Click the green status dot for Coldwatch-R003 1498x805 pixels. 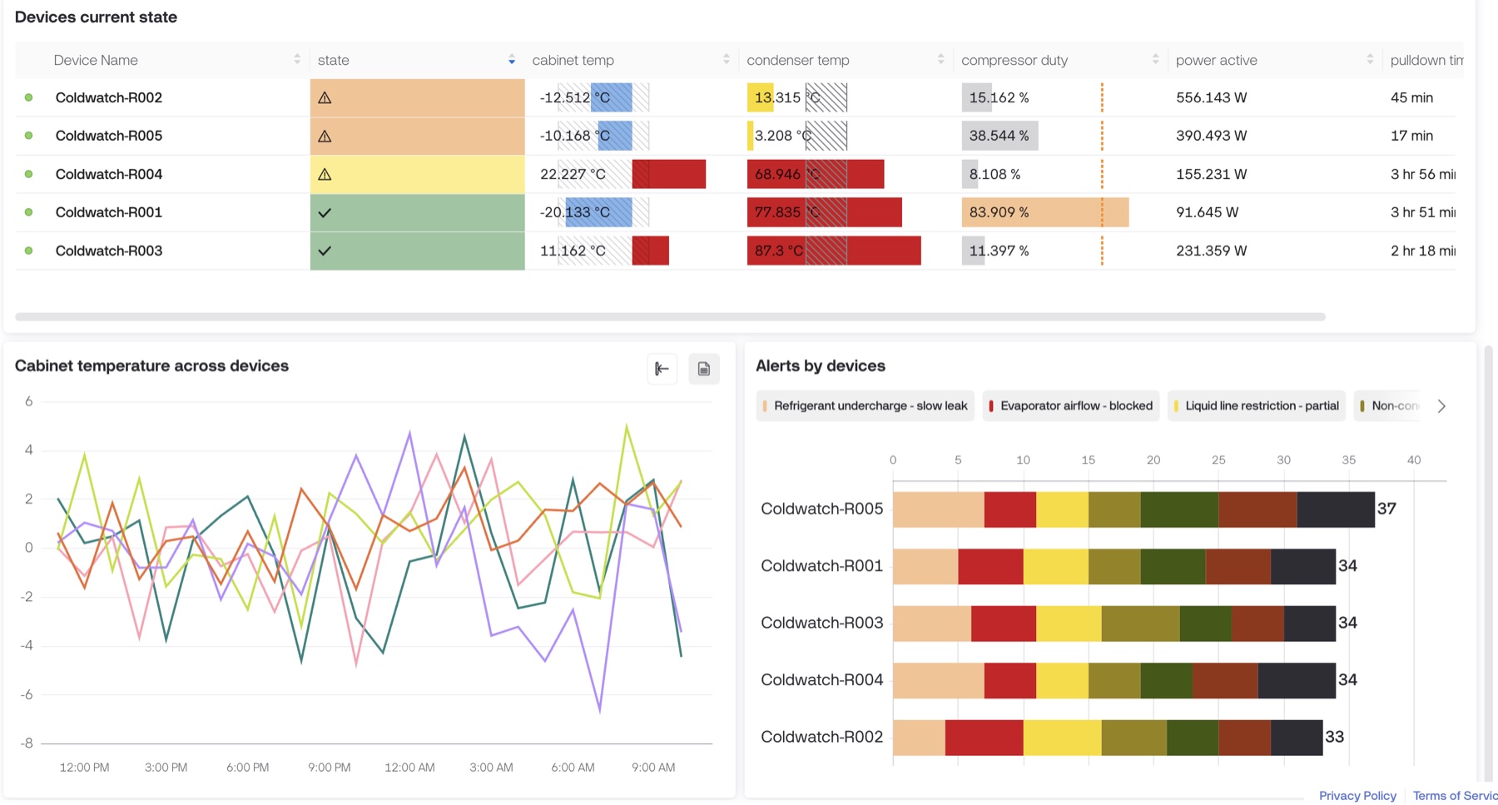[29, 251]
